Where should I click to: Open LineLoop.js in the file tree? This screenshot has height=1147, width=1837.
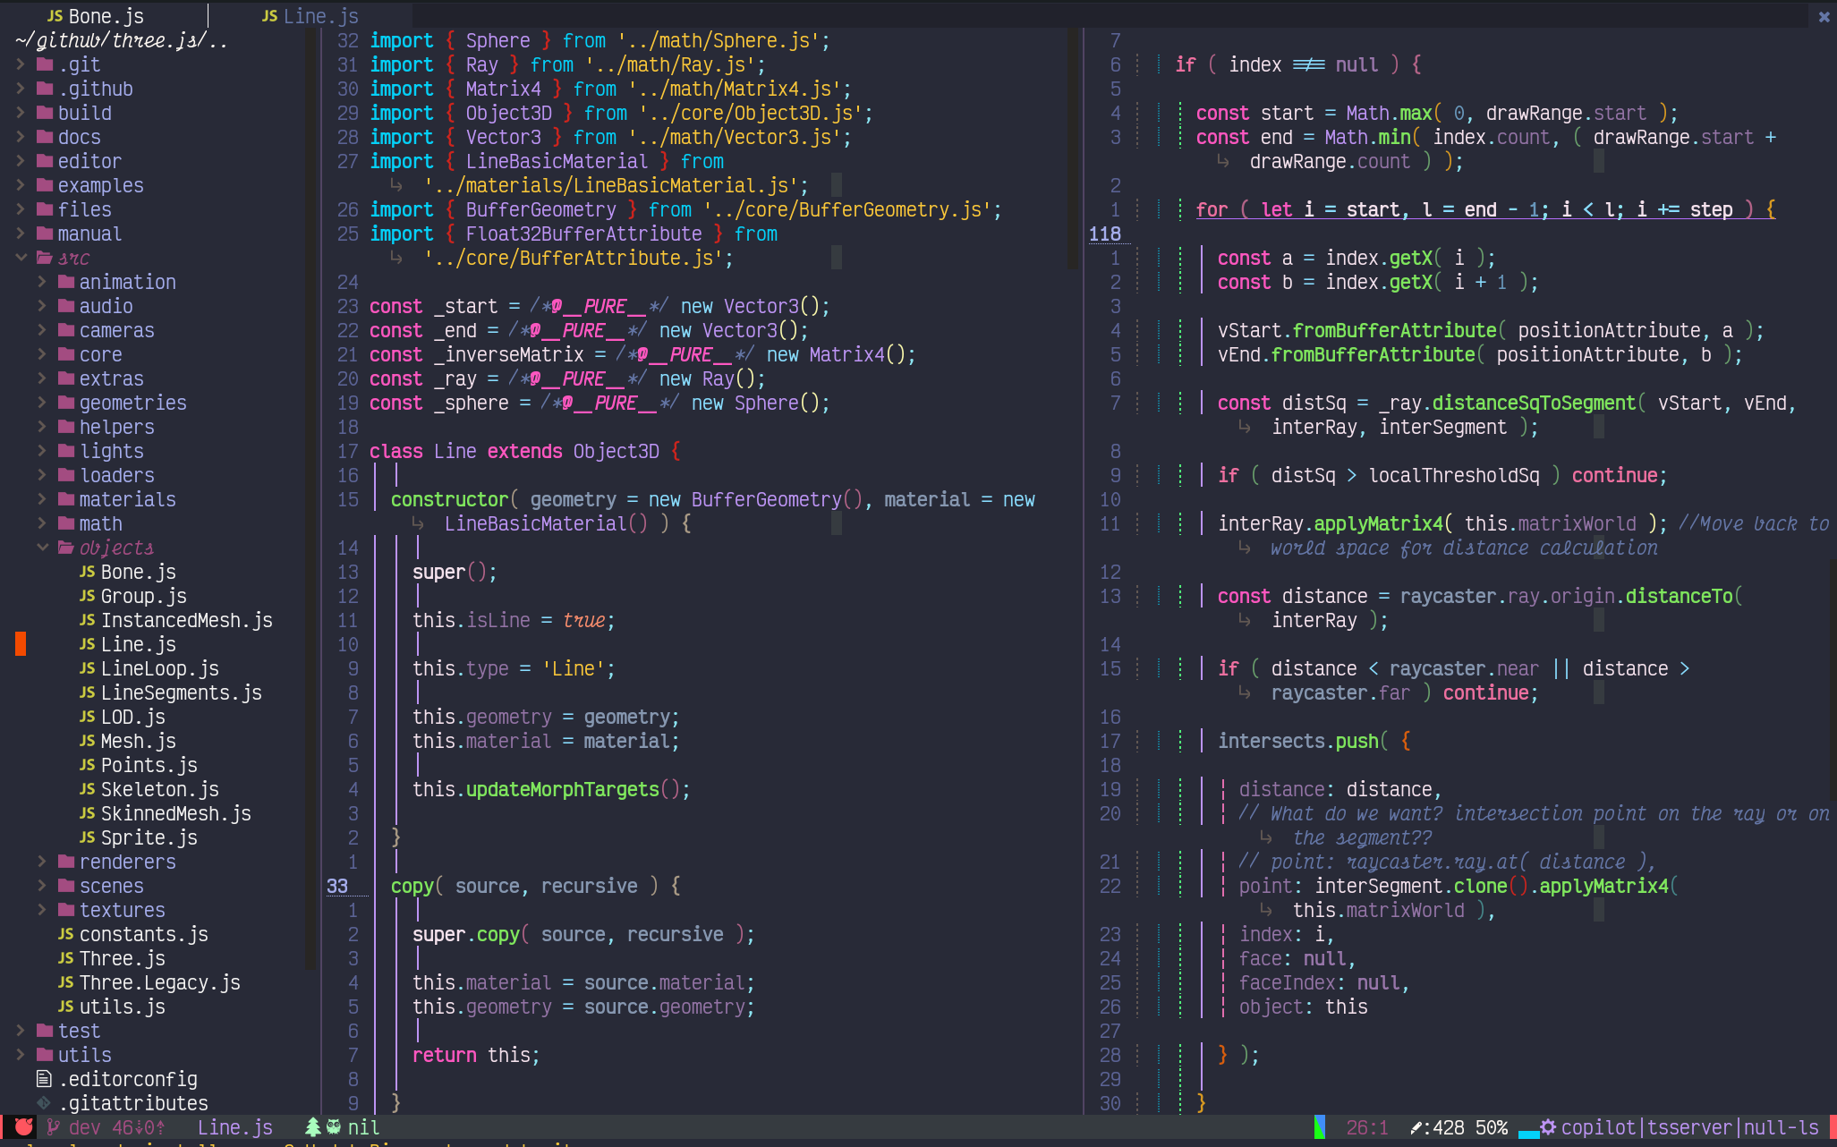159,668
